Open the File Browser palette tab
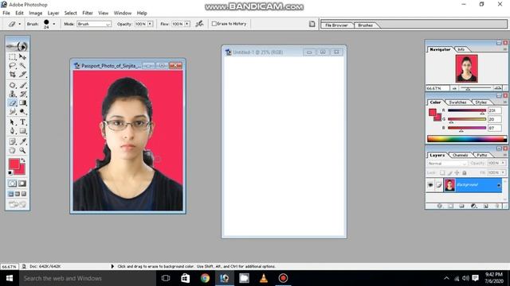Image resolution: width=510 pixels, height=286 pixels. coord(336,25)
